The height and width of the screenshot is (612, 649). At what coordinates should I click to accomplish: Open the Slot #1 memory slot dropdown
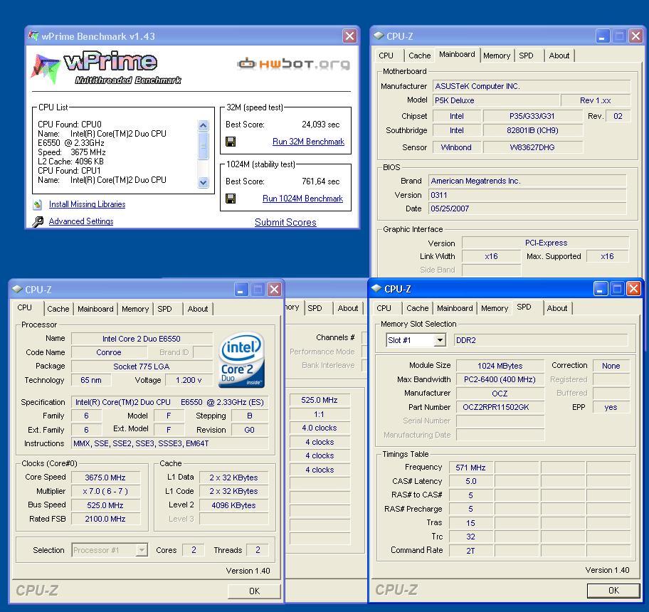[x=440, y=340]
